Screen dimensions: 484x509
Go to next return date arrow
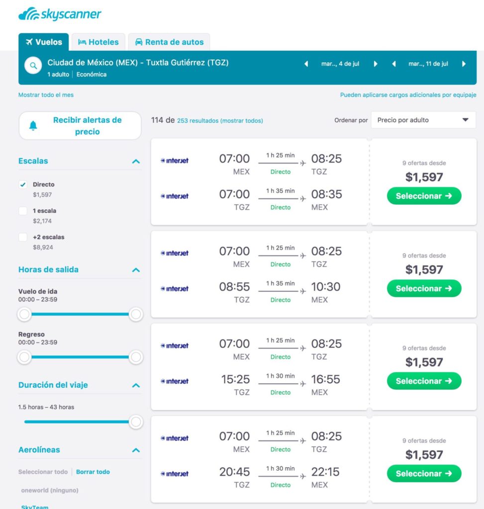point(464,64)
